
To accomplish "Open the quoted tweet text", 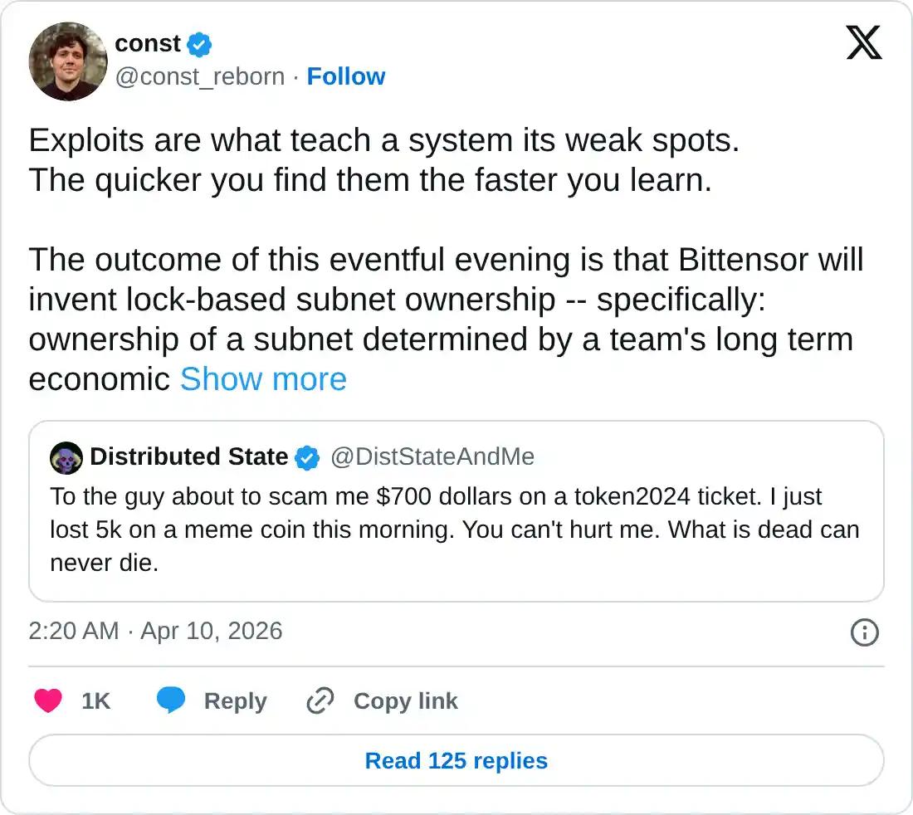I will click(x=454, y=530).
